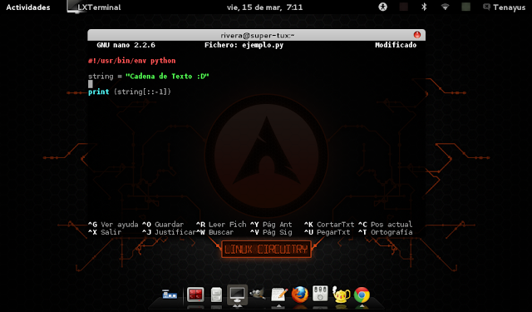Click the (string[::-1]) expression
This screenshot has width=532, height=312.
(142, 92)
